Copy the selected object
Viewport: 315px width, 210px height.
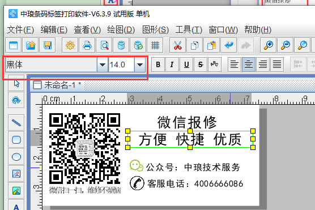[194, 45]
